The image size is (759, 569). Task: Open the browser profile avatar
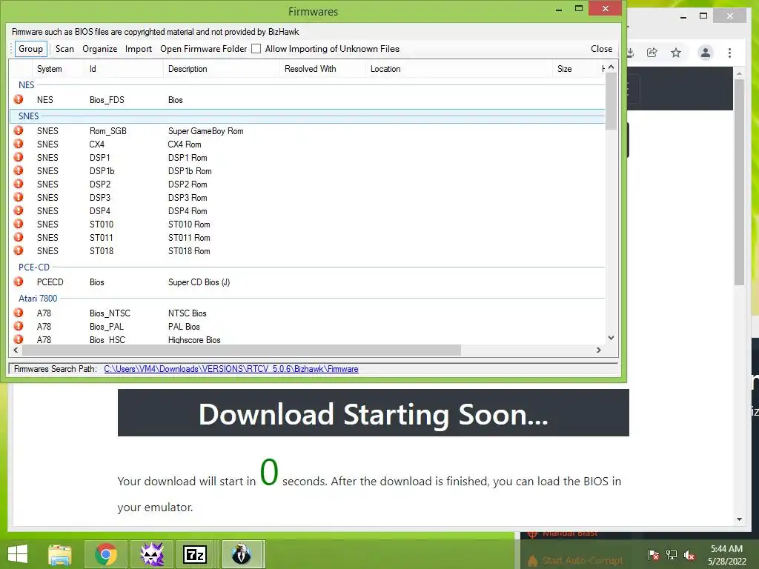click(x=706, y=53)
